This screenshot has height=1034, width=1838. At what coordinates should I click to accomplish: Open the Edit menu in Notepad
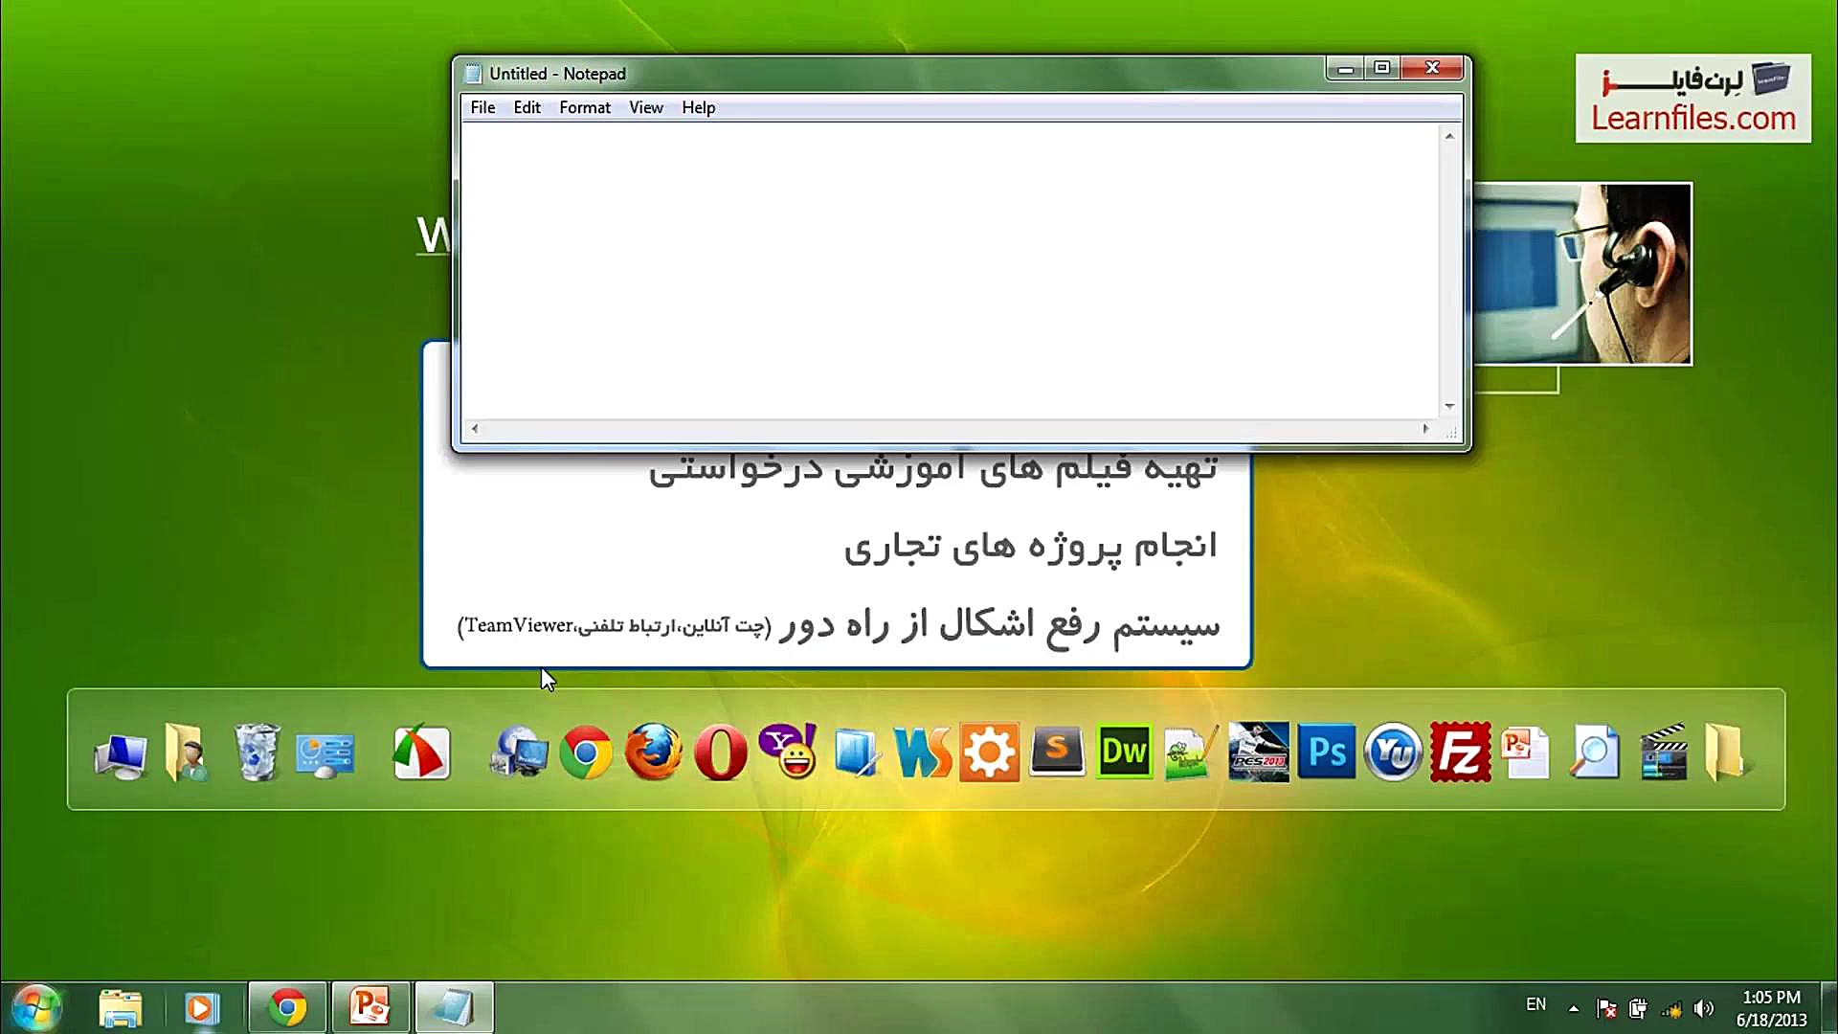click(527, 107)
